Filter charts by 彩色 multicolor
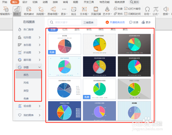 tap(89, 30)
